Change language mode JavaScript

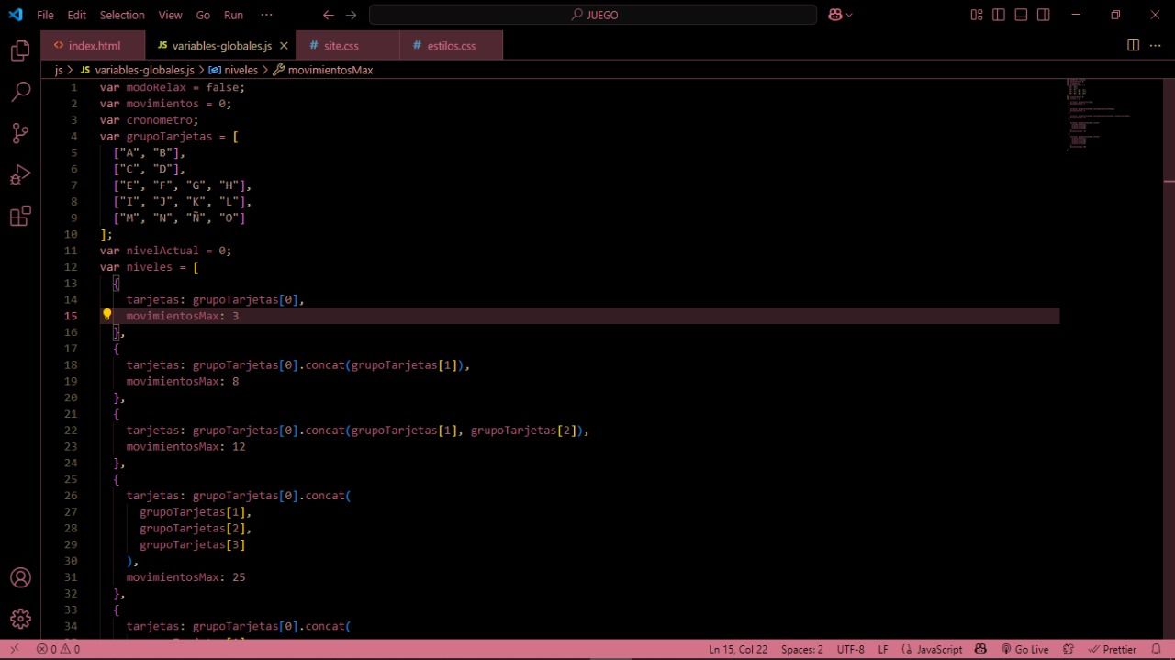click(933, 649)
